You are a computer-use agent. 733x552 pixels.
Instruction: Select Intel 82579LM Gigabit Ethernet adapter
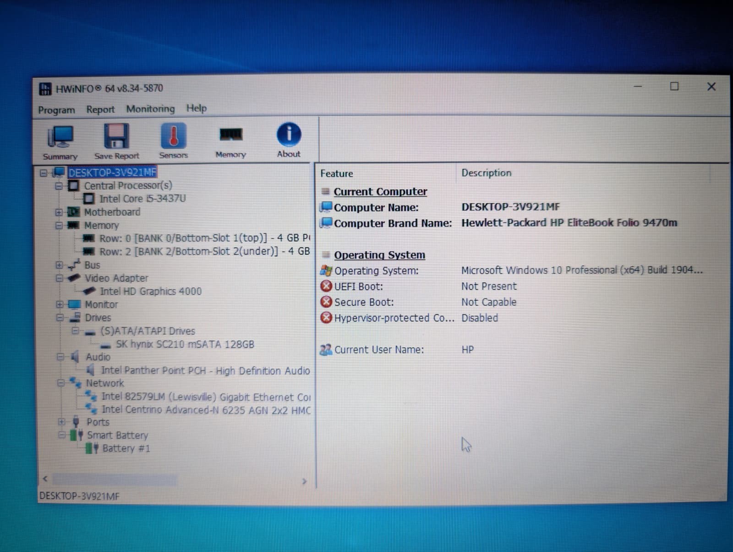pos(206,397)
